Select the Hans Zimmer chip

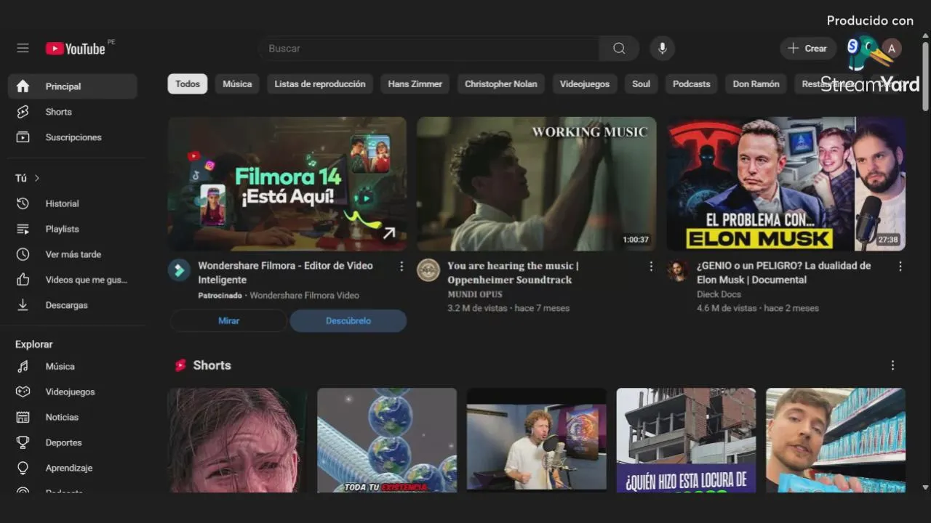pos(415,84)
